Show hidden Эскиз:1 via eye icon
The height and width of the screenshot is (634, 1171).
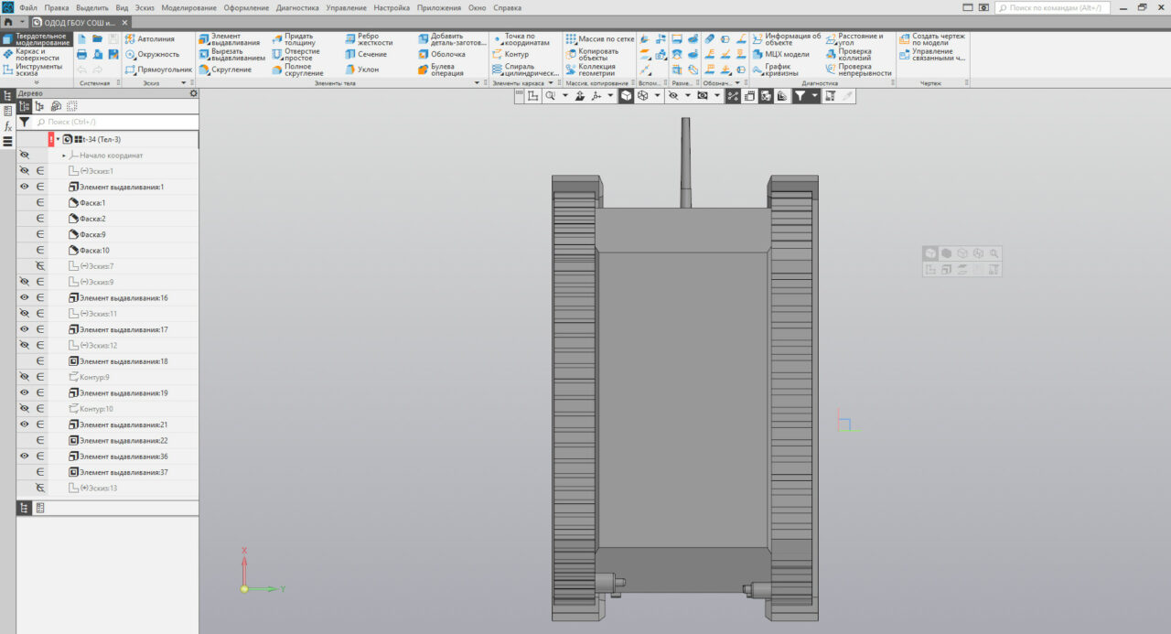coord(25,171)
